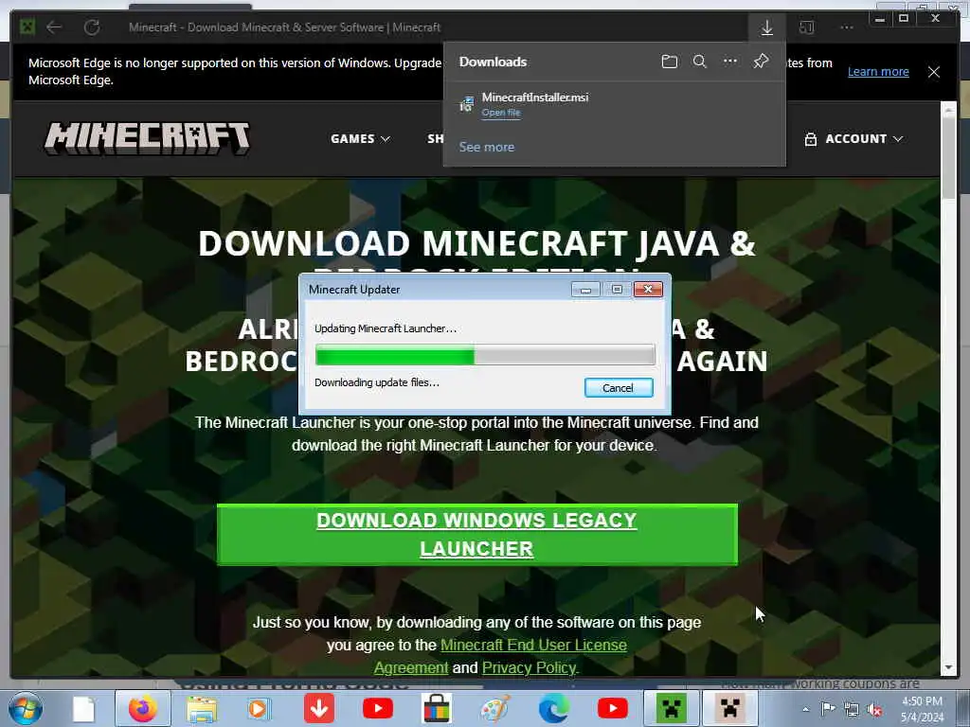Click Download Windows Legacy Launcher button
970x727 pixels.
(x=477, y=534)
